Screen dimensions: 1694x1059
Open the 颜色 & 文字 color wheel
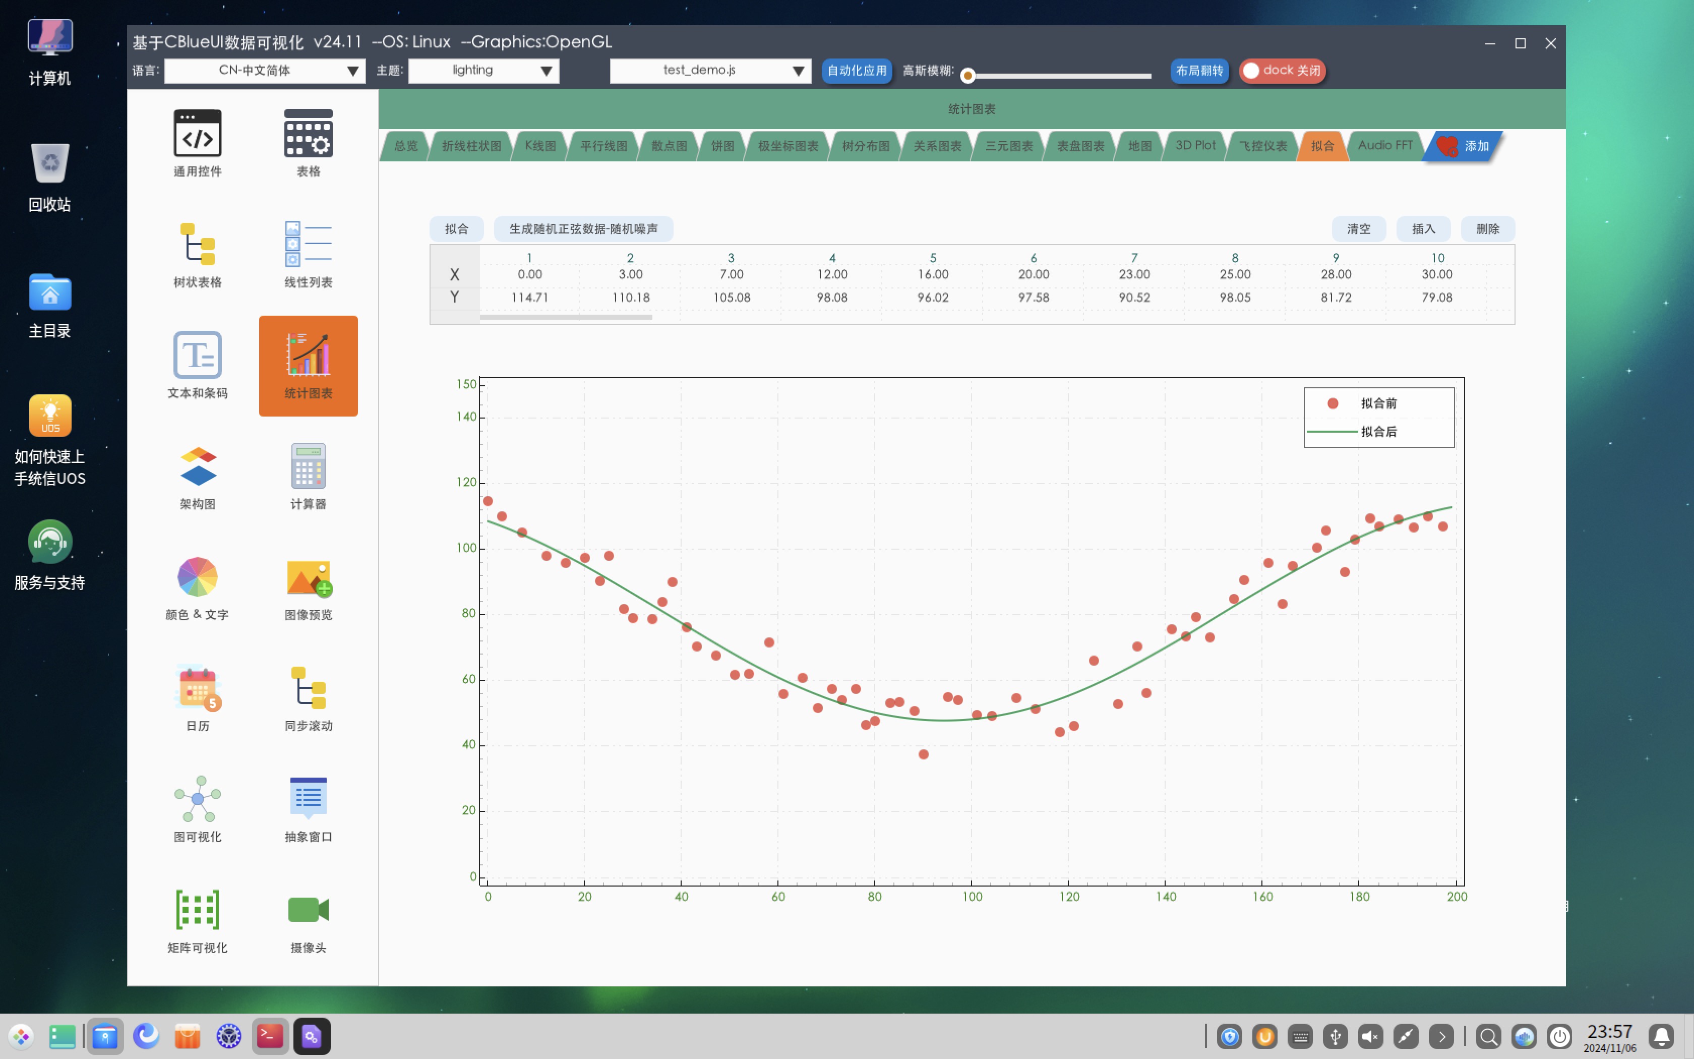[x=197, y=577]
